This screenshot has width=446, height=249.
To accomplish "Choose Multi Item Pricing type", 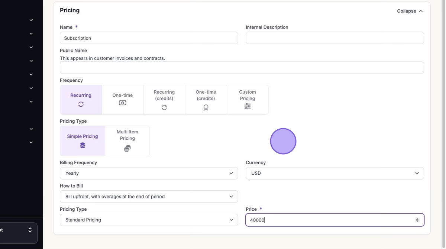I will click(127, 140).
